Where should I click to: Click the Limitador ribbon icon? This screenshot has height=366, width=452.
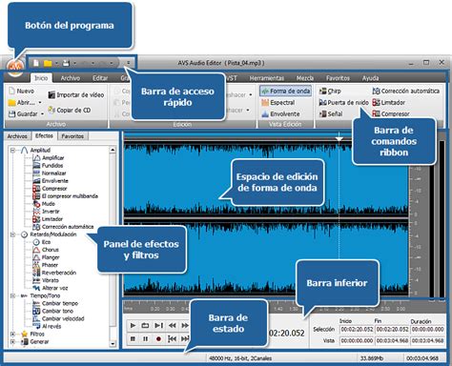tap(377, 102)
